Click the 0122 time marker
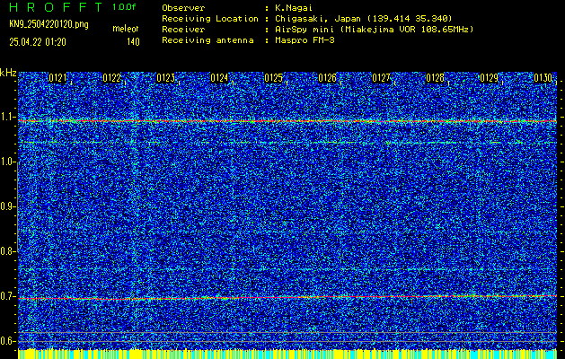565x359 pixels. pos(111,78)
